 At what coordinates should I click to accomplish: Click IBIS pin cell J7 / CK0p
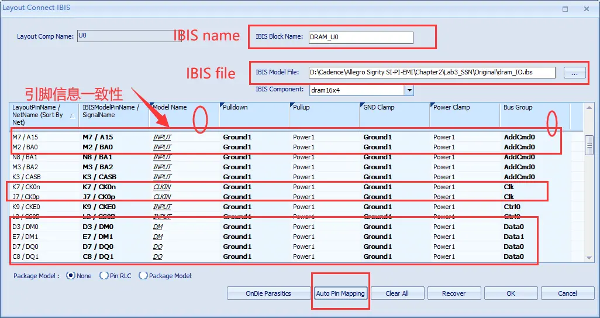(x=113, y=197)
